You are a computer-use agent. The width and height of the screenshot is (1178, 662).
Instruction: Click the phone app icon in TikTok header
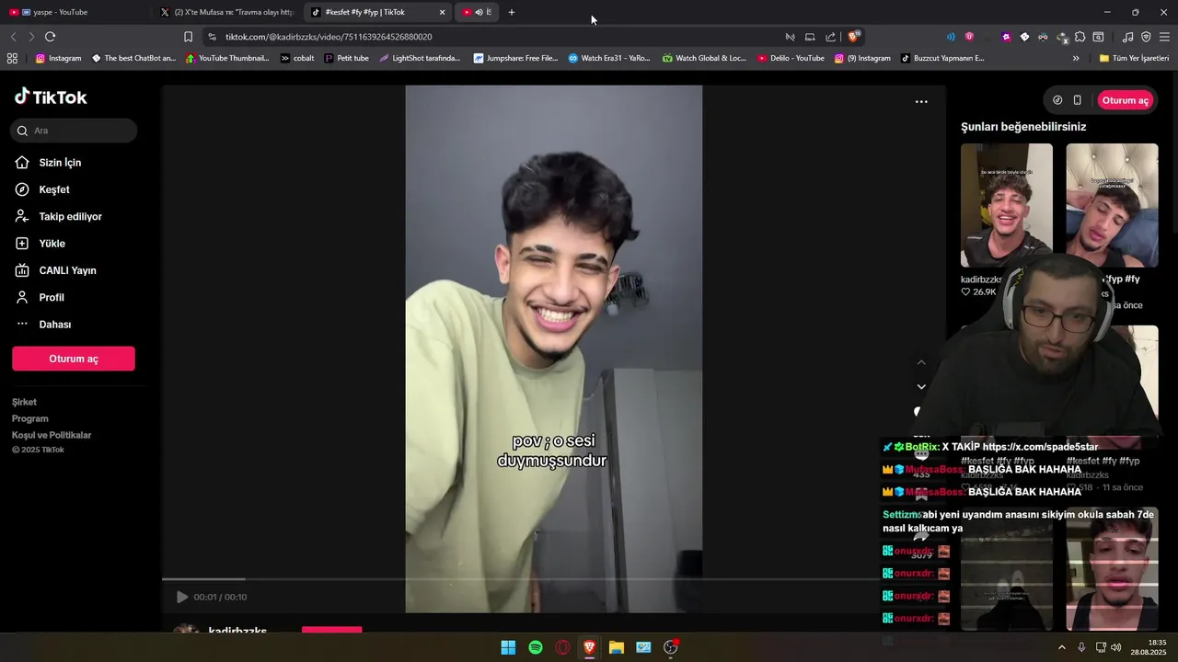[x=1078, y=100]
